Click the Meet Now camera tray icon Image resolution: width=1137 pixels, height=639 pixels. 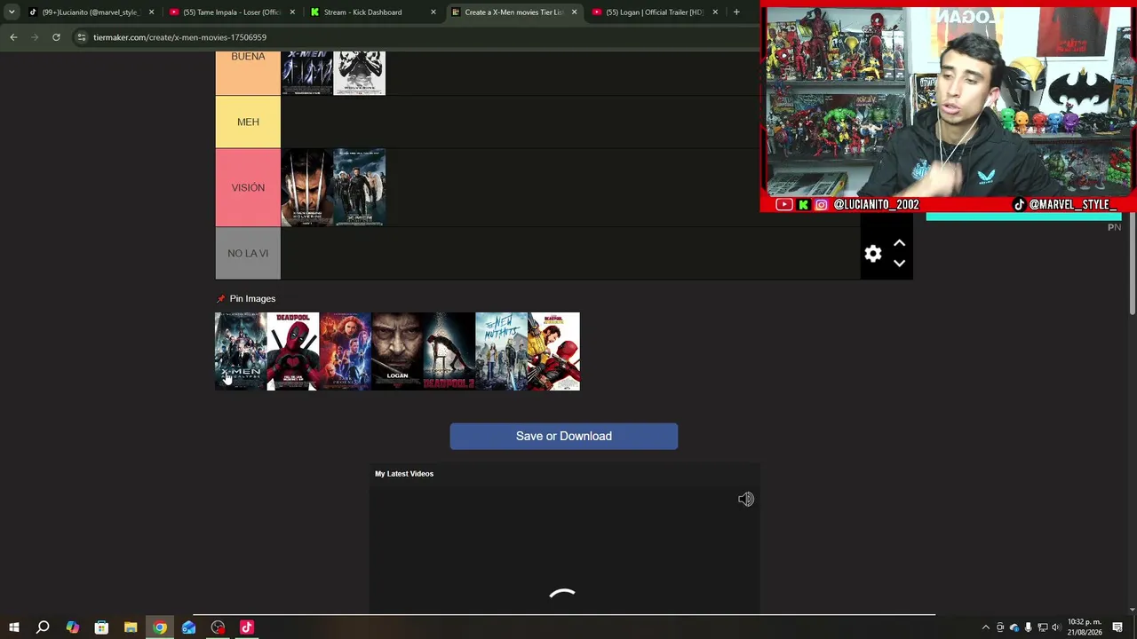[x=1000, y=627]
